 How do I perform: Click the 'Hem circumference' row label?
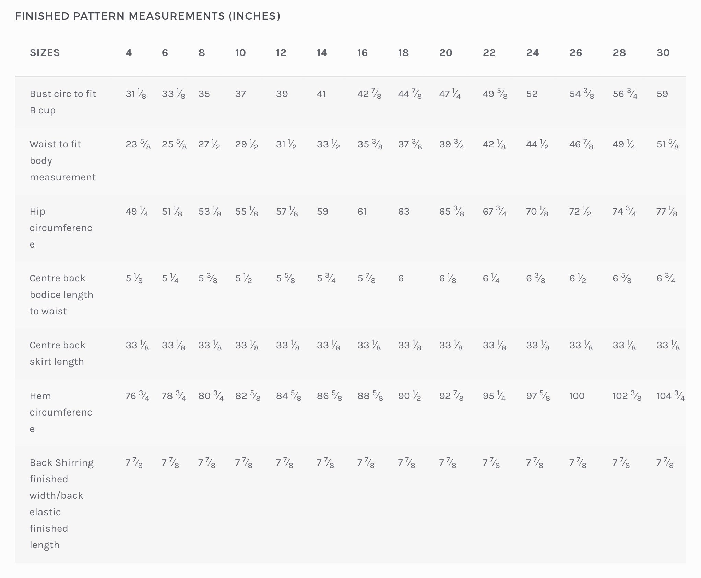click(x=61, y=412)
